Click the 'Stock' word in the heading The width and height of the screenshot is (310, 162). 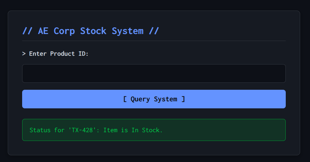93,31
